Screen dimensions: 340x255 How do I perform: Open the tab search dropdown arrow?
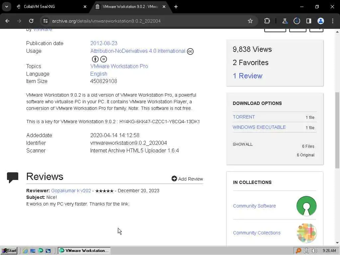coord(7,7)
